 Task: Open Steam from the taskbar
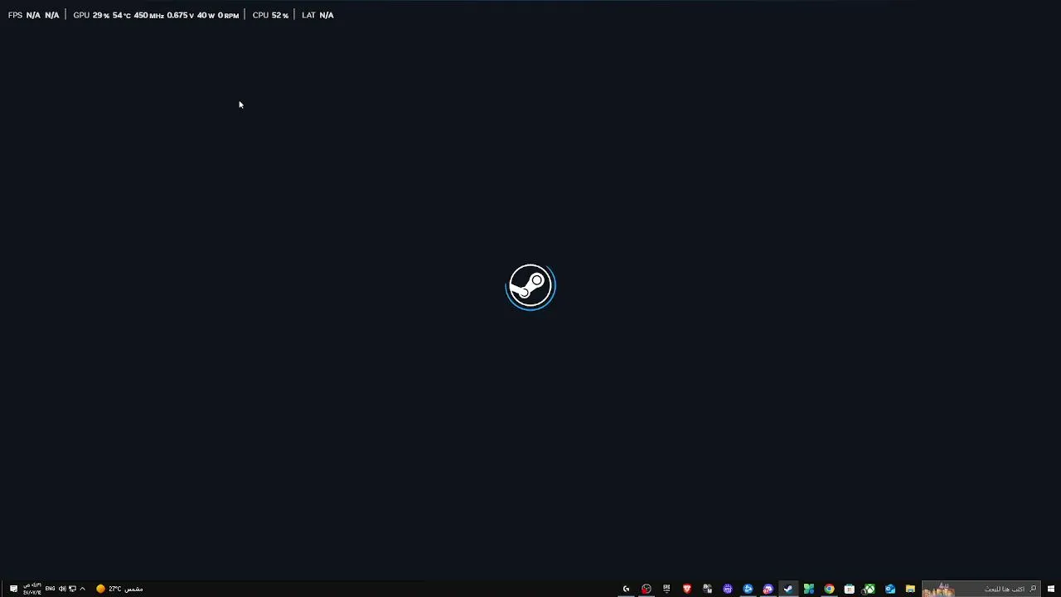point(788,589)
